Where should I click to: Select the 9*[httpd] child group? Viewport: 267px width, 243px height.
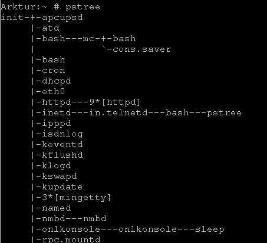[115, 102]
